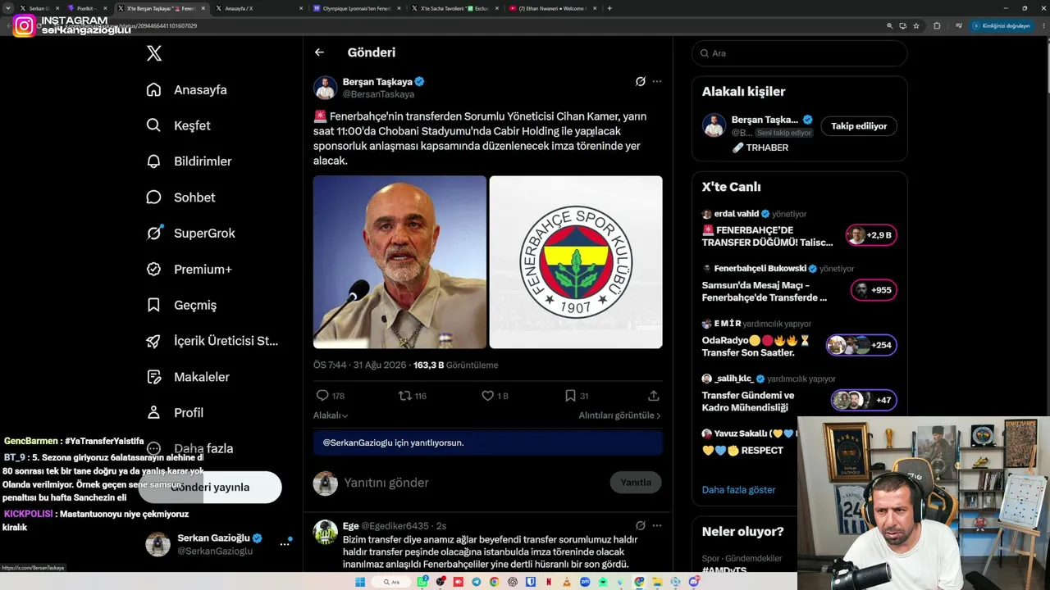
Task: Open the Serkan Gazioğlu account menu dots
Action: click(285, 543)
